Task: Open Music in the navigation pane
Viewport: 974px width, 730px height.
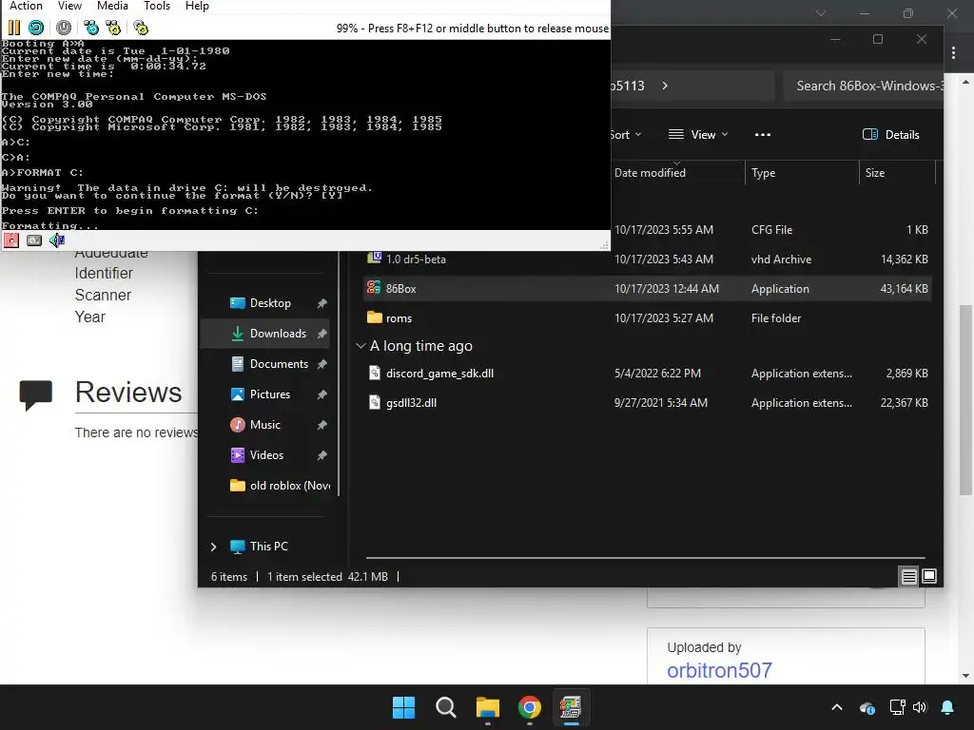Action: 264,425
